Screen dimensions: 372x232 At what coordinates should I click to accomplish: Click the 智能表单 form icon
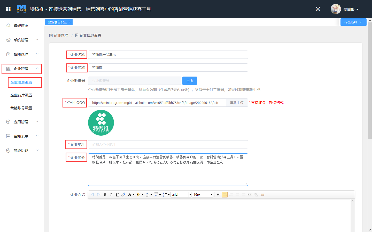(x=8, y=136)
